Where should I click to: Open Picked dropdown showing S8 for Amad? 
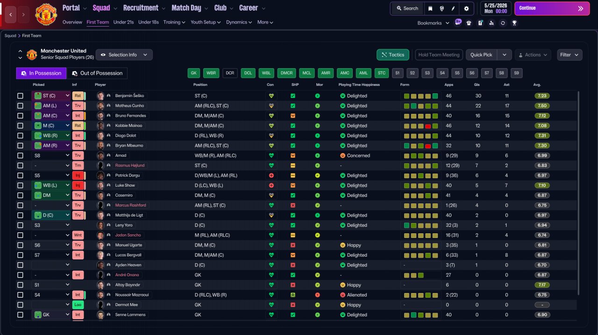[51, 155]
